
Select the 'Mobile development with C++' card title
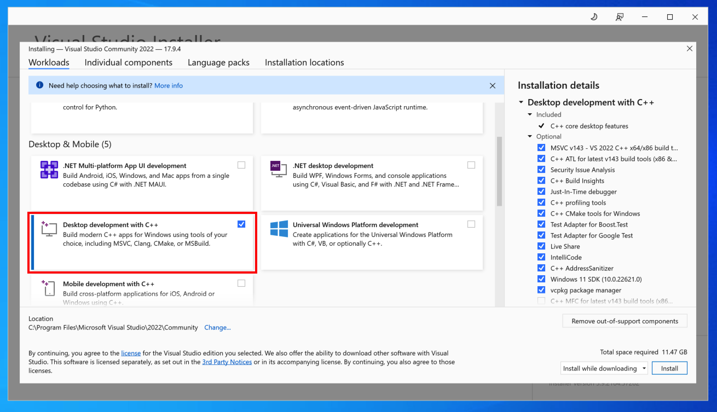(x=109, y=284)
